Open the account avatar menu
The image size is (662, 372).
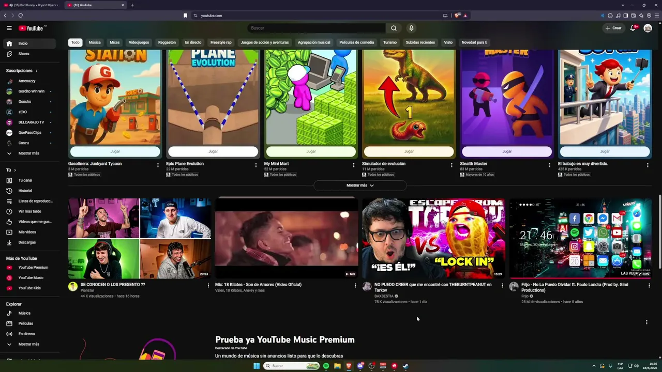pos(648,28)
